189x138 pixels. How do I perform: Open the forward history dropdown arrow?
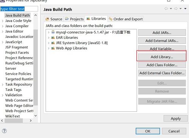click(181, 9)
